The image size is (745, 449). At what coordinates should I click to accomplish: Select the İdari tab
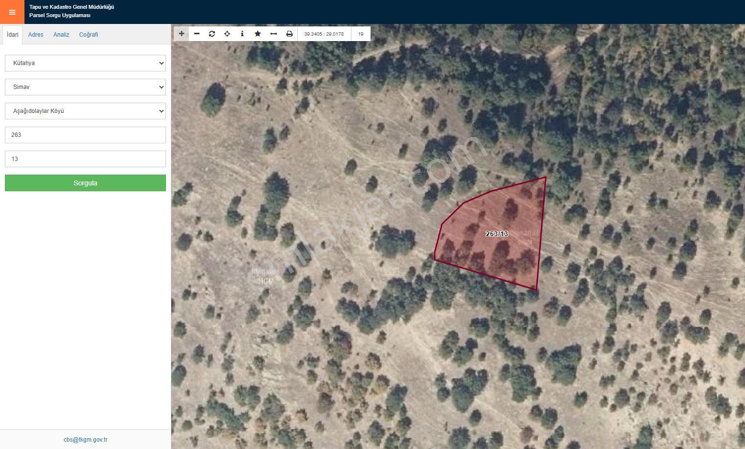tap(13, 35)
